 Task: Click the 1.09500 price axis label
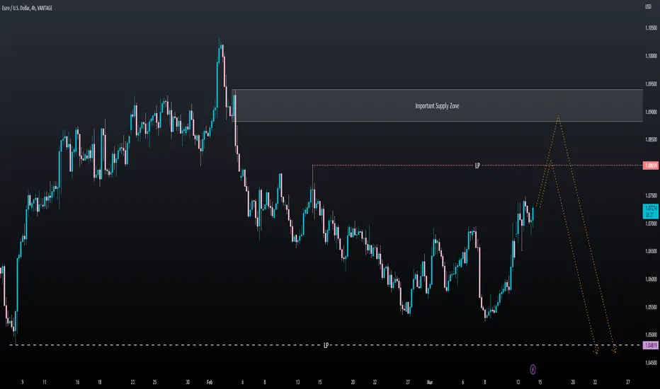[651, 84]
